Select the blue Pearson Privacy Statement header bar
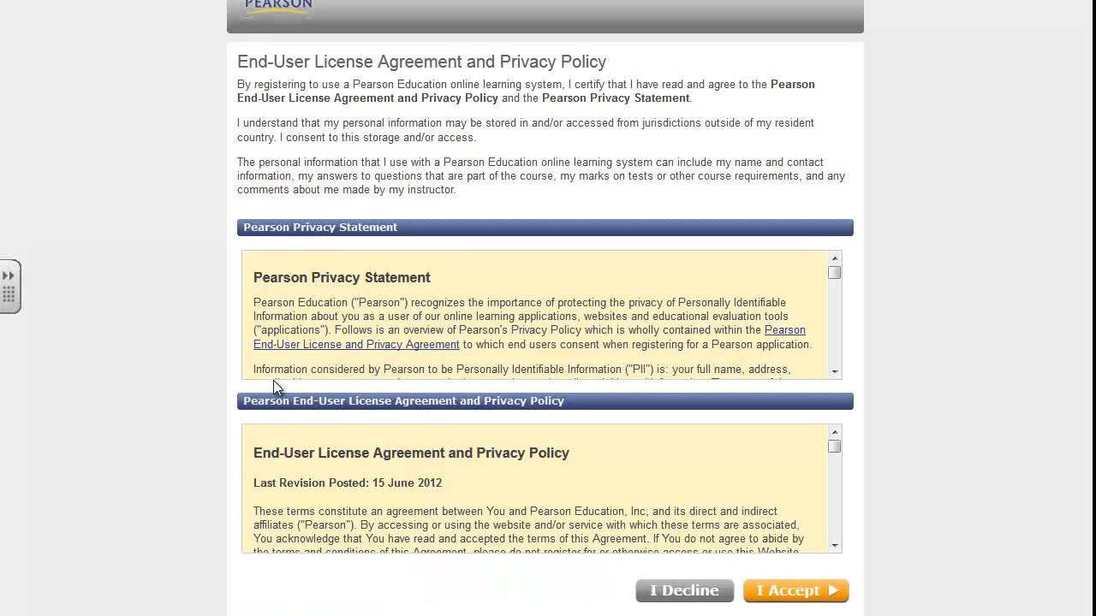This screenshot has height=616, width=1096. click(545, 228)
